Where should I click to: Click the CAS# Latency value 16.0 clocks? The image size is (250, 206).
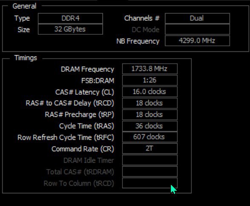150,92
